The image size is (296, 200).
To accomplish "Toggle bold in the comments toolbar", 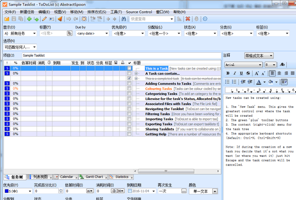I will (228, 73).
